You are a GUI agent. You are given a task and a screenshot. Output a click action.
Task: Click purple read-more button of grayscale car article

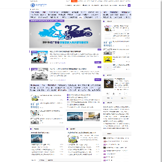tap(98, 80)
